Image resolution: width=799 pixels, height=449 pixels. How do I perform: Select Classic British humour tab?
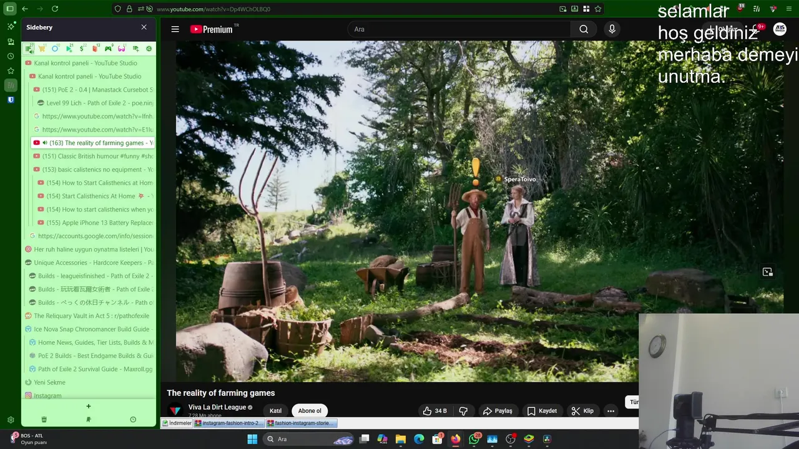tap(92, 156)
